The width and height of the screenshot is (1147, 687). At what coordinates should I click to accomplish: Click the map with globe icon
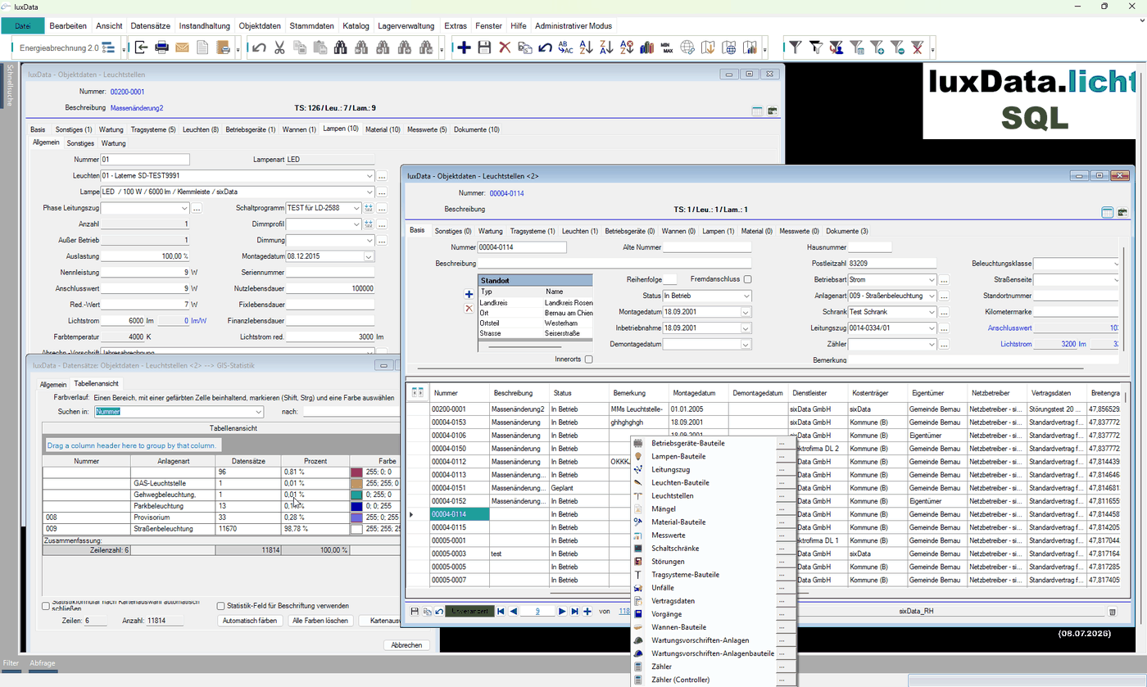click(728, 47)
